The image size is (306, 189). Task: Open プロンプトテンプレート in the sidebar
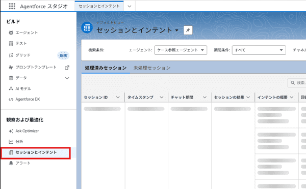pos(36,67)
